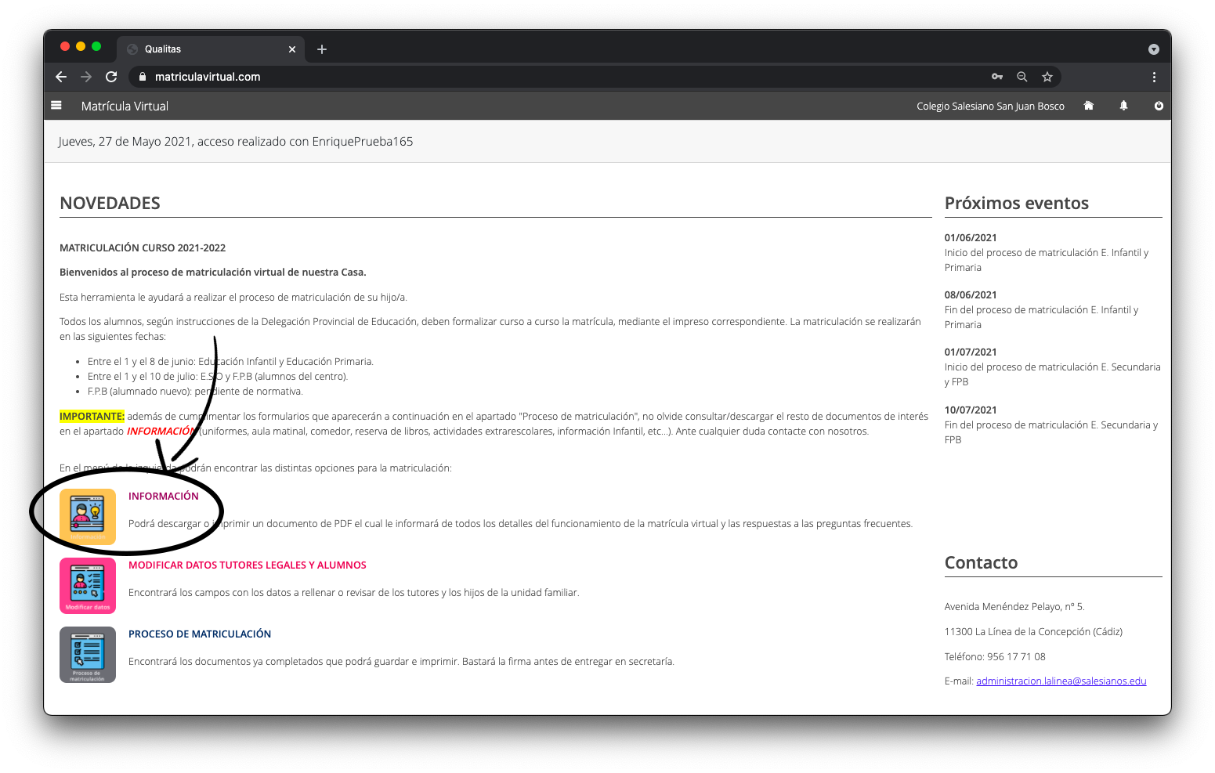Go to the home icon in the header
The height and width of the screenshot is (773, 1215).
point(1088,106)
